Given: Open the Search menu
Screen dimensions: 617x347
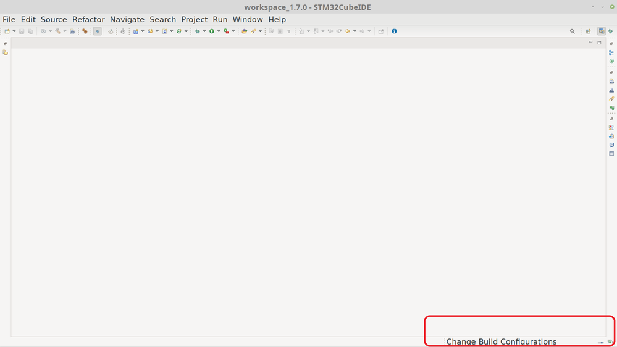Looking at the screenshot, I should point(163,19).
